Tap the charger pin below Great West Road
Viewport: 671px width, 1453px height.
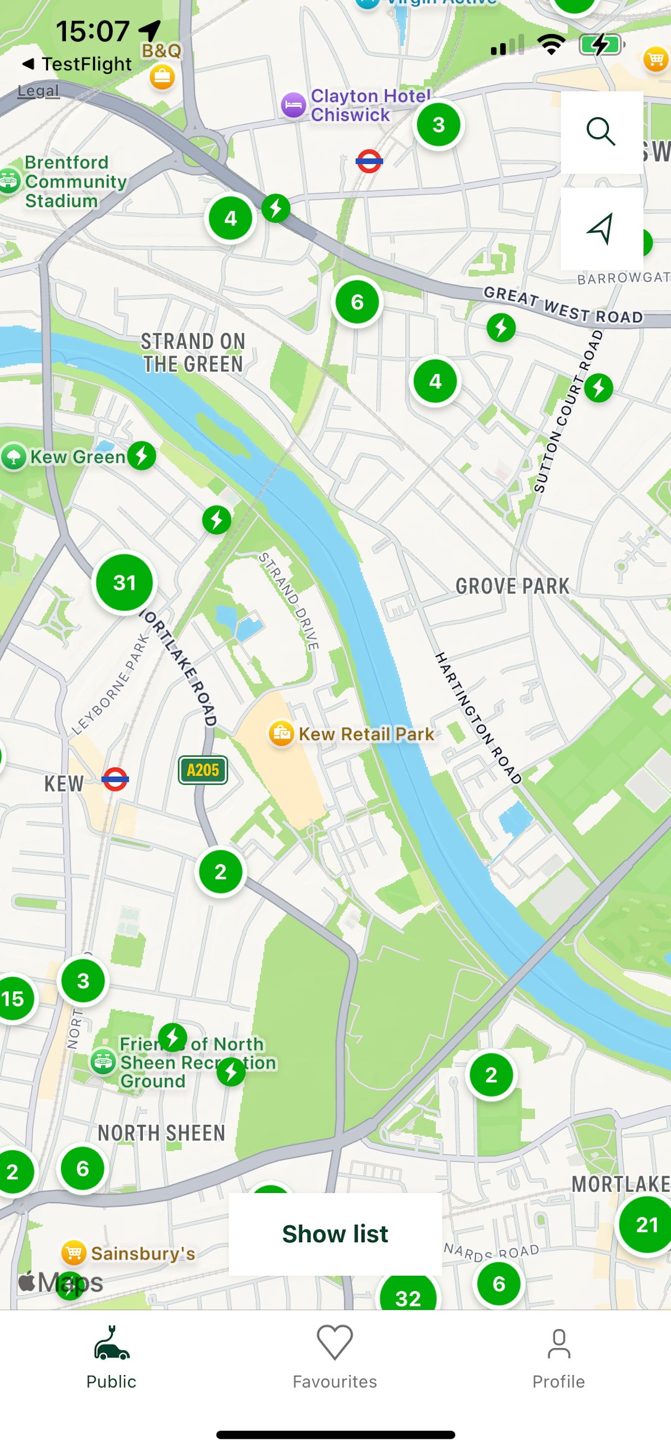click(x=501, y=328)
